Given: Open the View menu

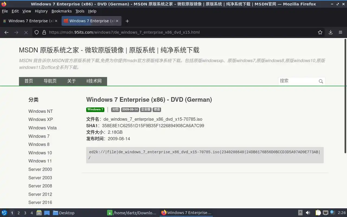Looking at the screenshot, I should 27,11.
